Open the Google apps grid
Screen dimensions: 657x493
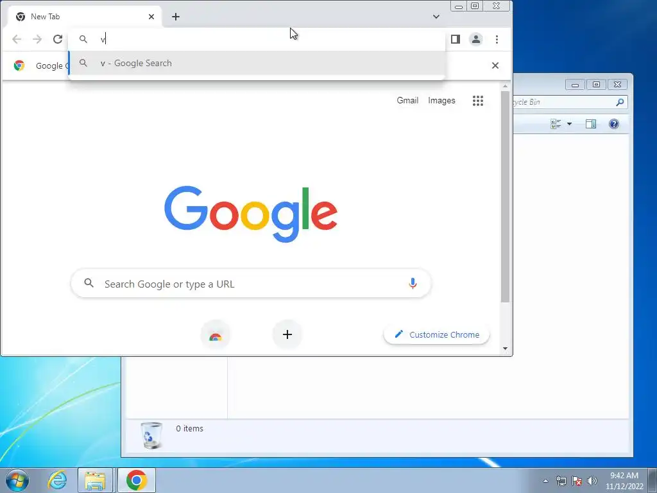tap(478, 101)
